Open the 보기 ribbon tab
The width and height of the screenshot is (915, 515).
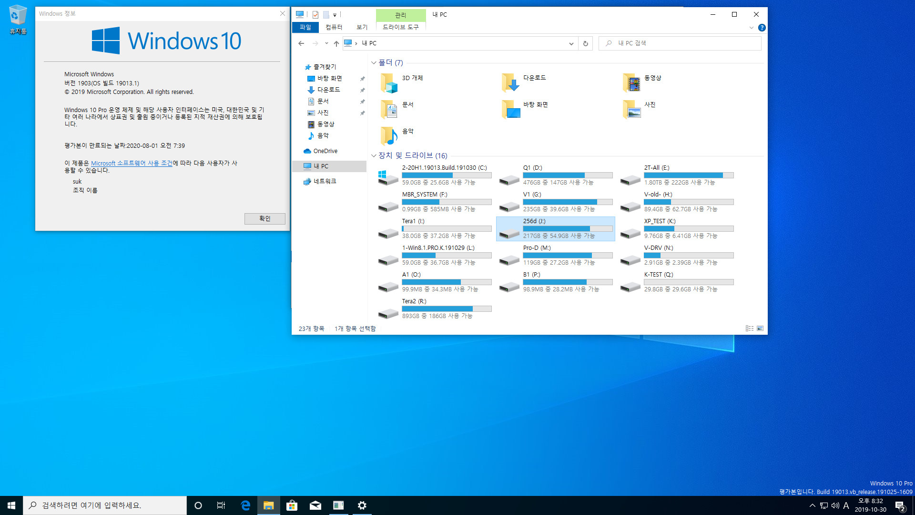point(362,27)
